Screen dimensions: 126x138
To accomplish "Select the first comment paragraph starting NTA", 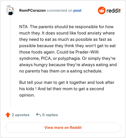I will click(x=68, y=49).
